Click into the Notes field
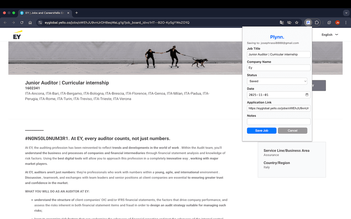Image resolution: width=351 pixels, height=219 pixels. click(279, 122)
